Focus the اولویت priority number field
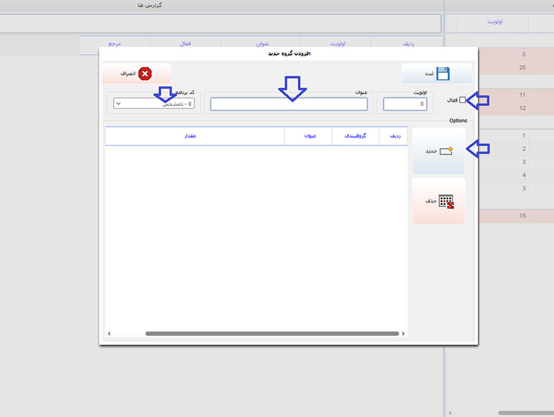 405,104
